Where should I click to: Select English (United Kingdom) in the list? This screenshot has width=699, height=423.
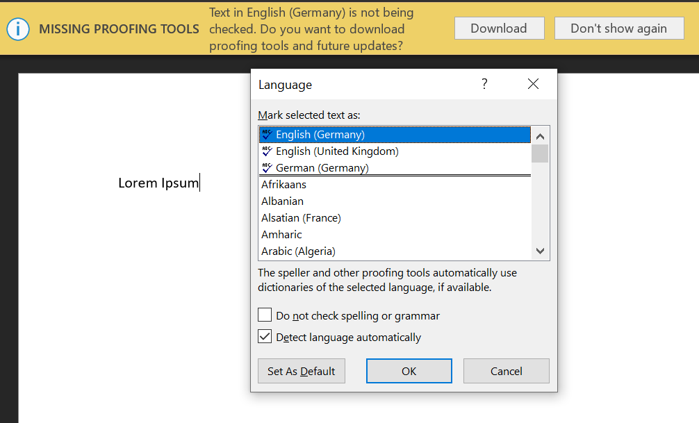tap(395, 151)
